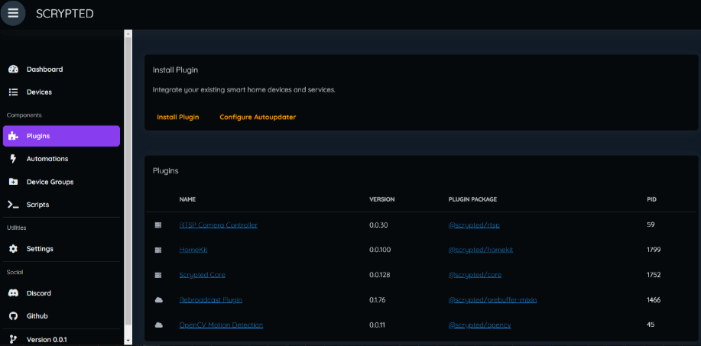Viewport: 701px width, 346px height.
Task: Click the sidebar scrollbar down arrow
Action: tap(128, 341)
